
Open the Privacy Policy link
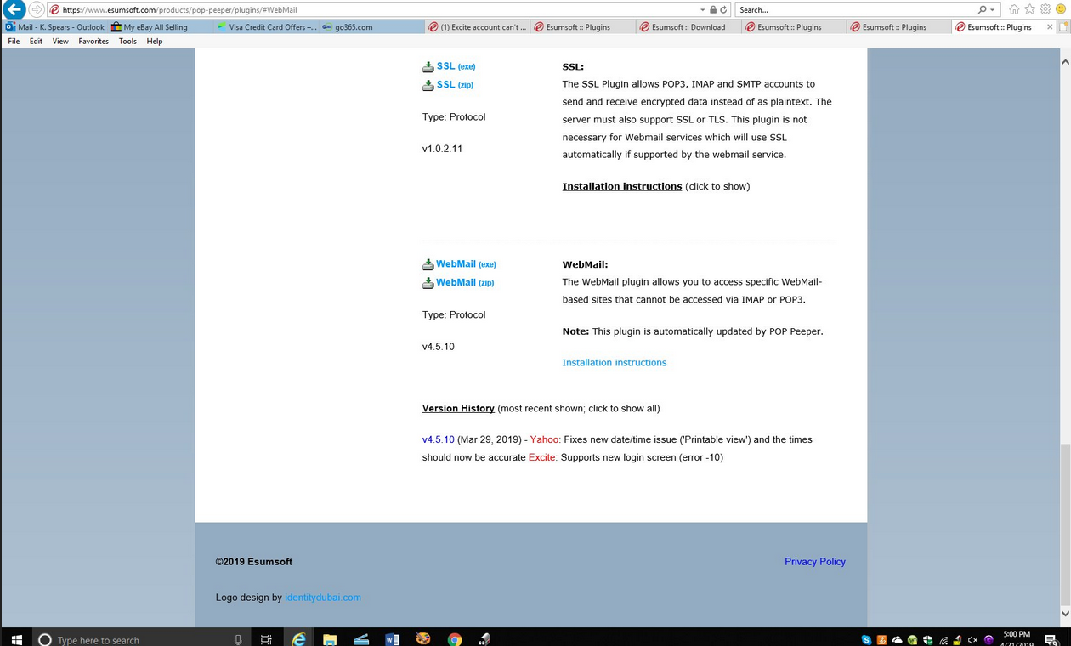click(815, 562)
